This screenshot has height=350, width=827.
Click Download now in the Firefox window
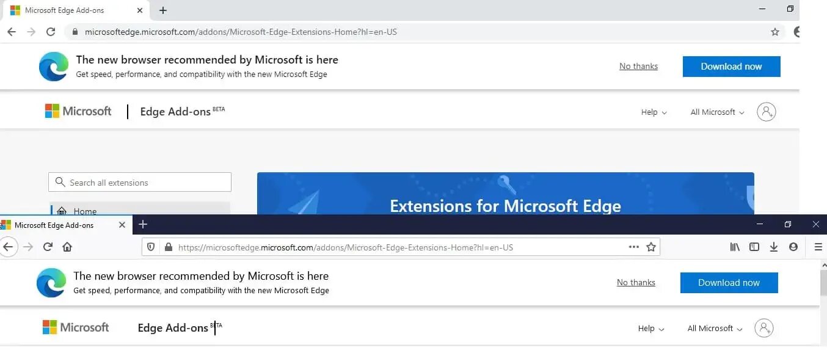click(x=729, y=283)
